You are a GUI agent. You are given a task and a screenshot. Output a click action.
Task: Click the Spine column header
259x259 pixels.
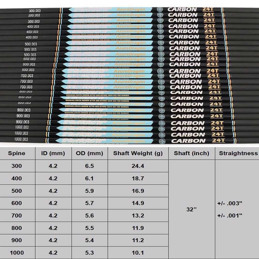(17, 153)
